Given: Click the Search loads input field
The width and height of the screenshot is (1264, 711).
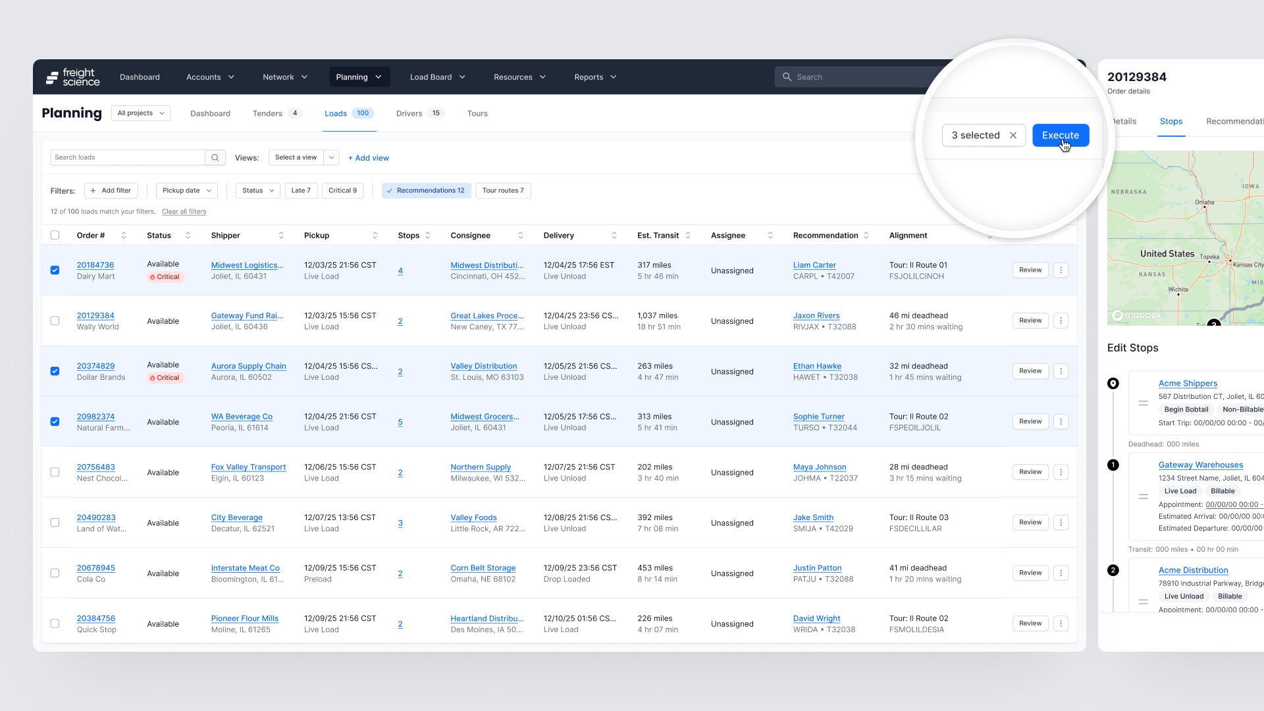Looking at the screenshot, I should coord(128,157).
